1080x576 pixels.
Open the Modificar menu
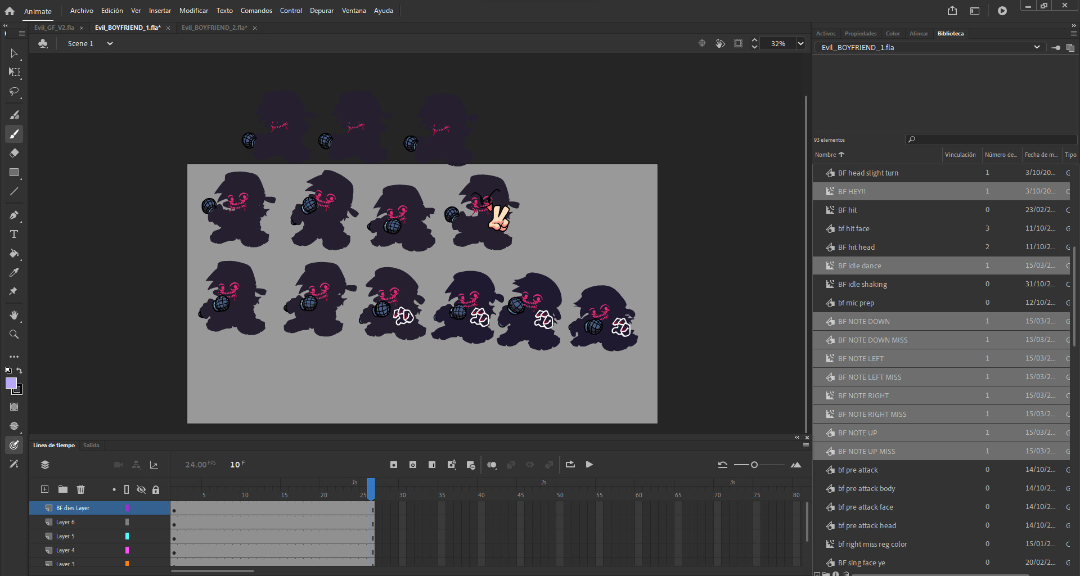193,10
